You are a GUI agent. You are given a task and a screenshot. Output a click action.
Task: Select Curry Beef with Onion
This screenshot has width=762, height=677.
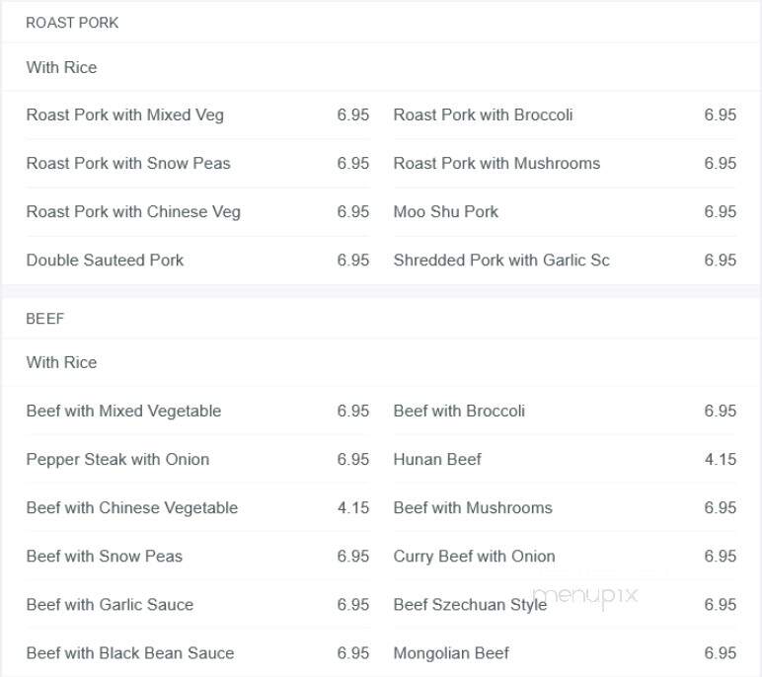click(565, 556)
